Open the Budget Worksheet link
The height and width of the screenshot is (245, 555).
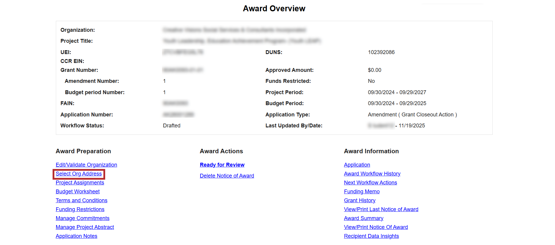[78, 192]
